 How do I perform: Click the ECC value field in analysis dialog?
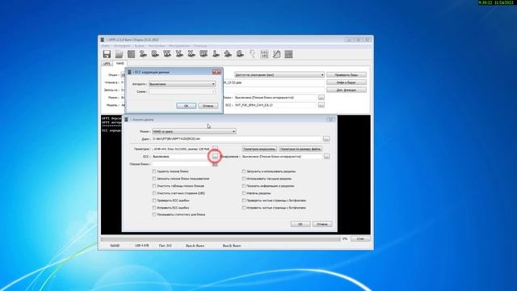coord(181,156)
